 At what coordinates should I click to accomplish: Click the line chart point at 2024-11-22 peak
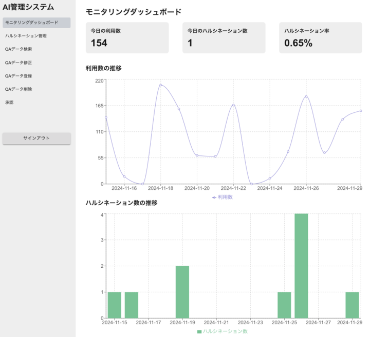[233, 105]
